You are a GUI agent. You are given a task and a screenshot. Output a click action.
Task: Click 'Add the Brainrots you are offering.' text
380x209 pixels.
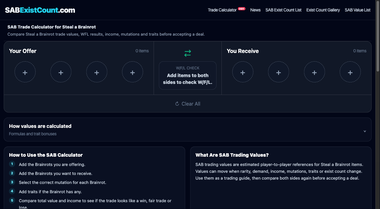click(52, 164)
